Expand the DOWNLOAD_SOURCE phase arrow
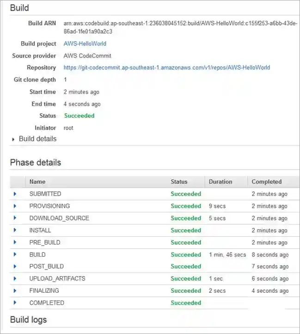The width and height of the screenshot is (300, 334). tap(15, 218)
